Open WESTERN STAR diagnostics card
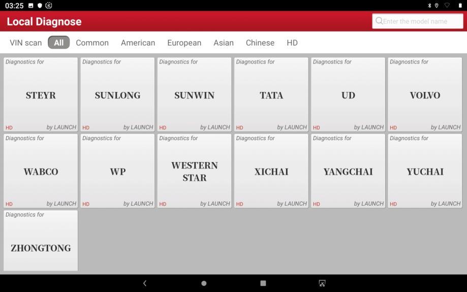Viewport: 467px width, 292px height. 194,171
